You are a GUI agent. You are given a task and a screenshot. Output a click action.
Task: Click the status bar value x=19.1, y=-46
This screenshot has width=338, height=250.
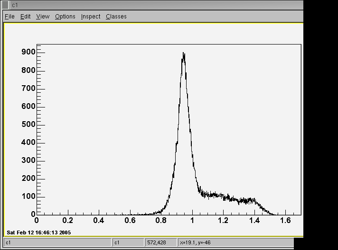pos(195,242)
